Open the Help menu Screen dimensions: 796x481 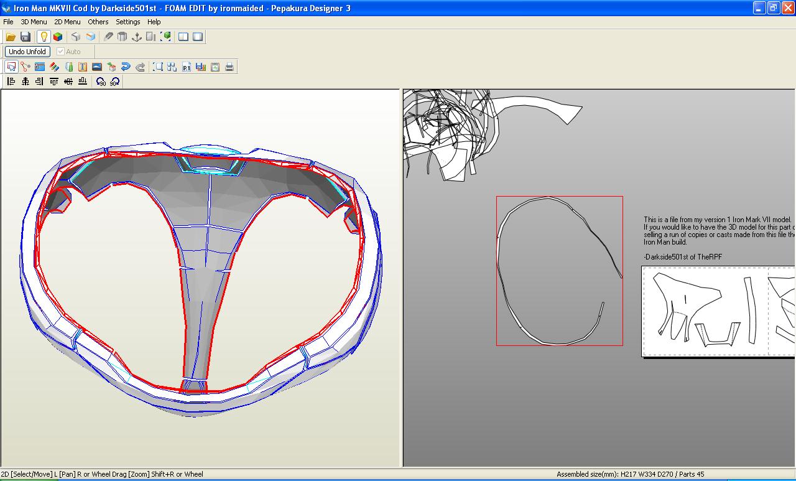point(154,22)
